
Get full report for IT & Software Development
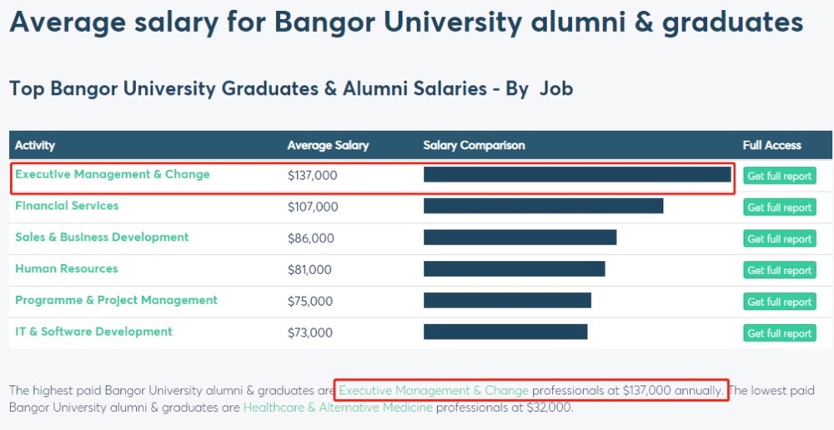click(779, 333)
